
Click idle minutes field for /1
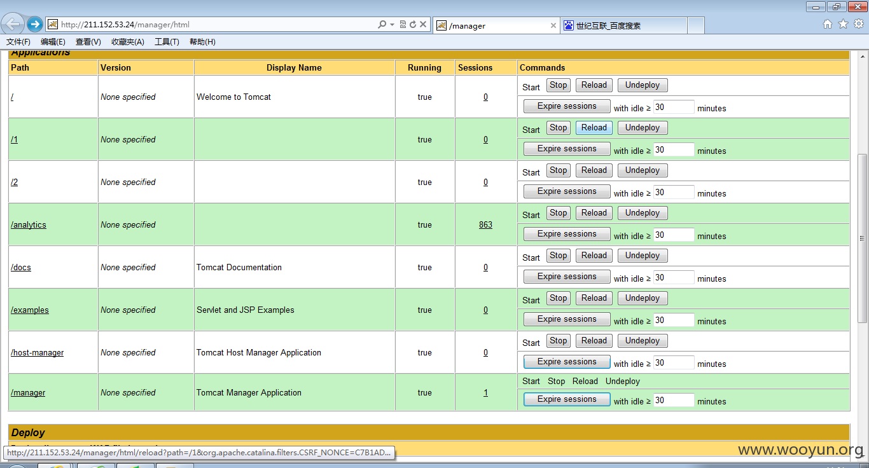[x=674, y=149]
